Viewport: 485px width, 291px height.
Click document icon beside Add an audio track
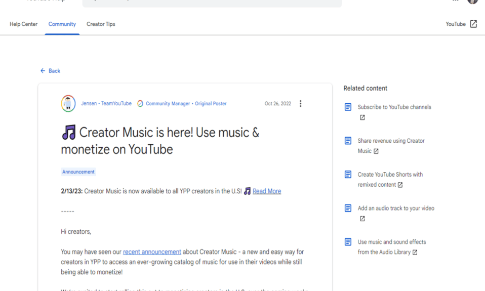pos(348,208)
